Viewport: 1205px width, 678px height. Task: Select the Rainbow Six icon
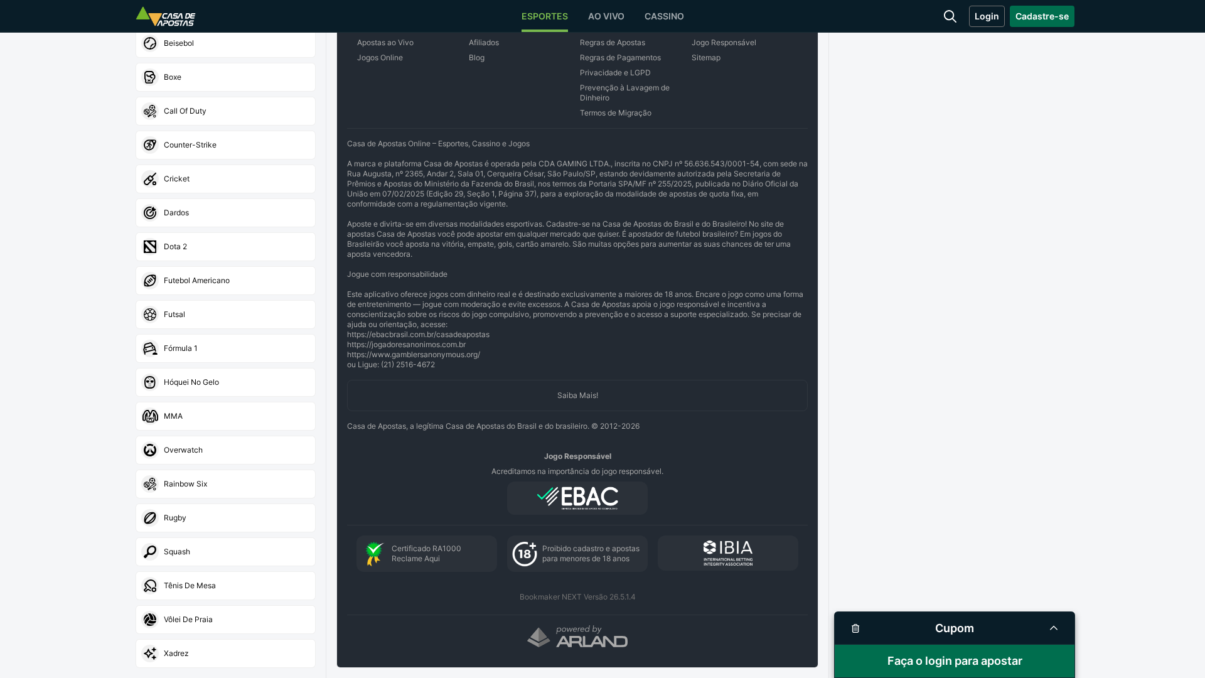[x=150, y=484]
